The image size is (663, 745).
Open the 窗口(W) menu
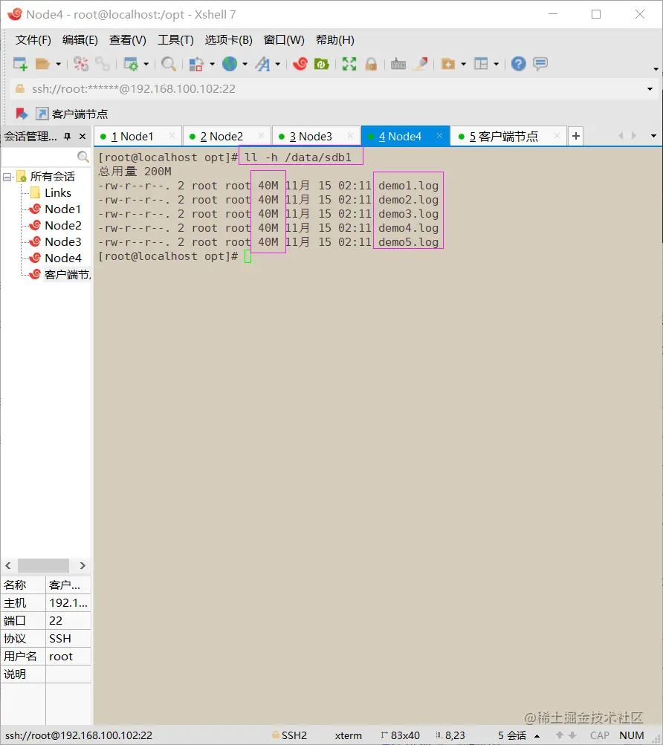point(284,40)
